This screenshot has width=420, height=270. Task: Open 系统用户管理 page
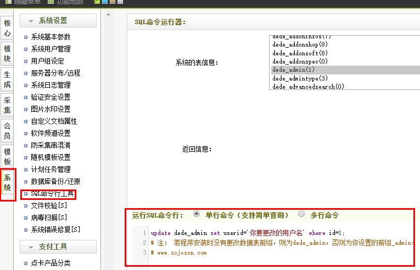tap(51, 49)
